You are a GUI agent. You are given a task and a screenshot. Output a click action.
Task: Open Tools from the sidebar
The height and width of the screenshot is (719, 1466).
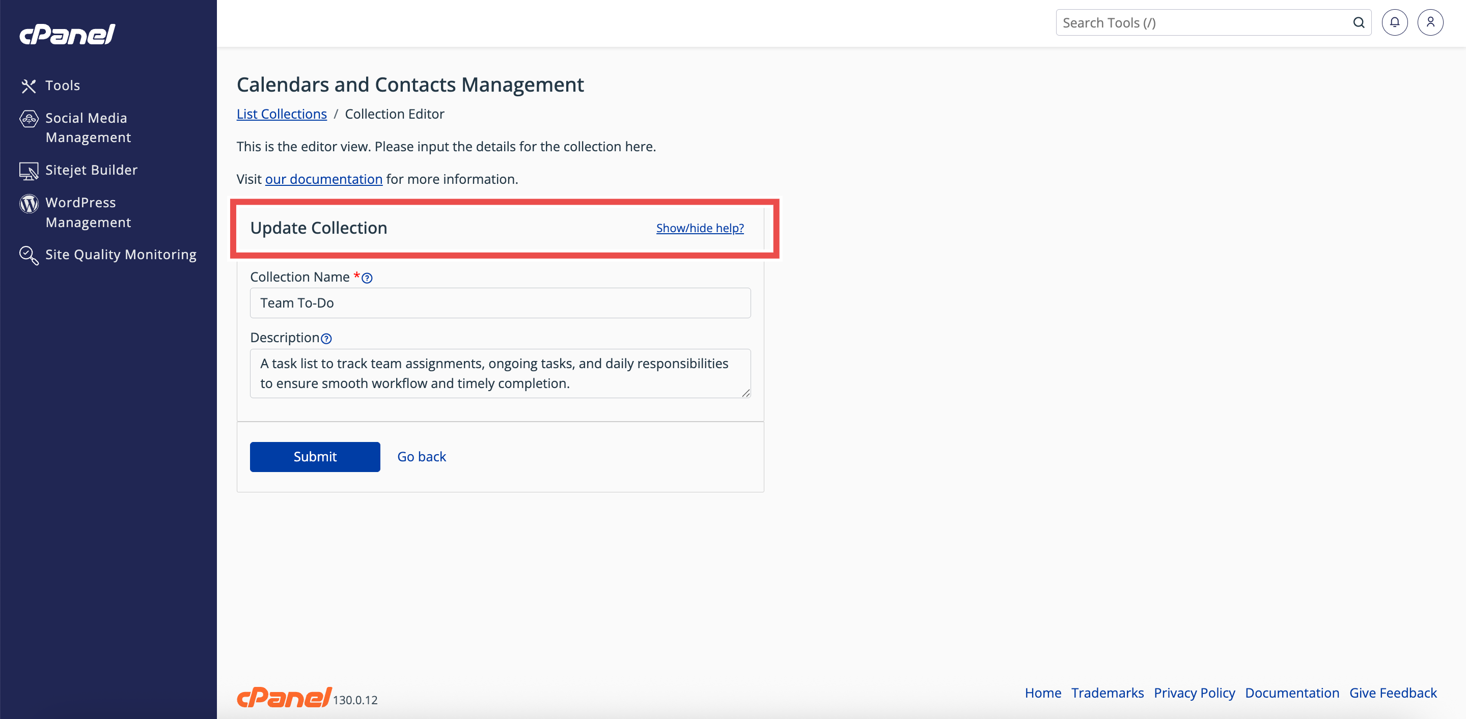pos(62,86)
